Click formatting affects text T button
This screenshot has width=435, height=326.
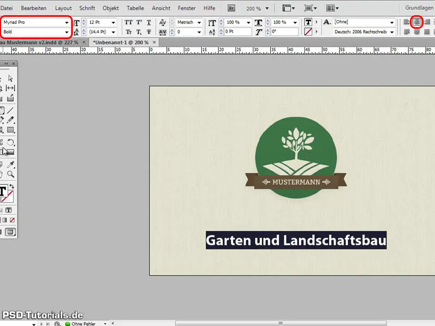[x=9, y=210]
